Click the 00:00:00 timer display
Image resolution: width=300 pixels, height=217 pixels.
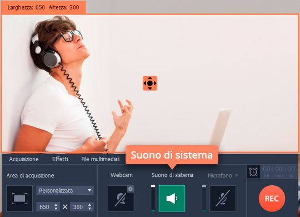[278, 171]
